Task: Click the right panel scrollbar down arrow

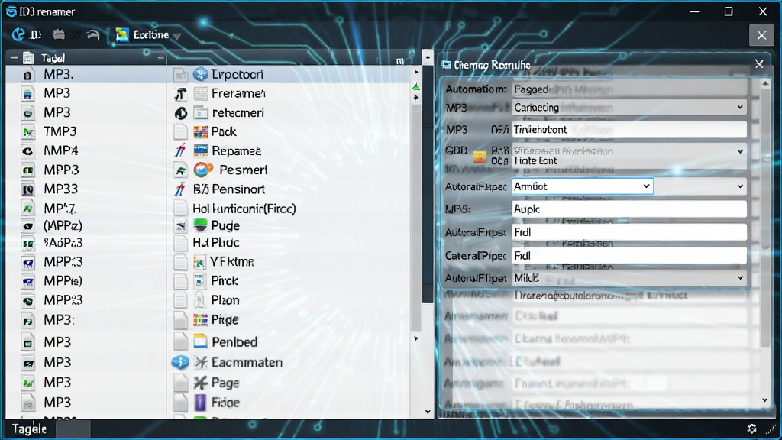Action: (765, 400)
